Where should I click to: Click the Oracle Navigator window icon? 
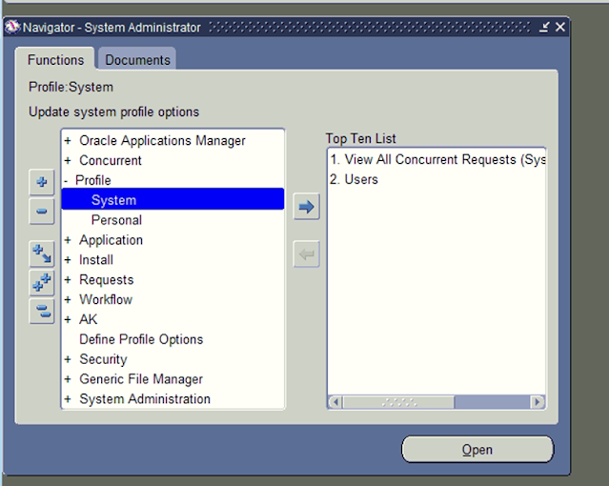(12, 28)
